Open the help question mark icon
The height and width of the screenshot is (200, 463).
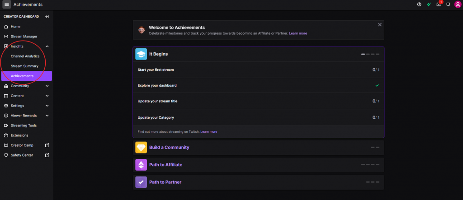(x=419, y=5)
